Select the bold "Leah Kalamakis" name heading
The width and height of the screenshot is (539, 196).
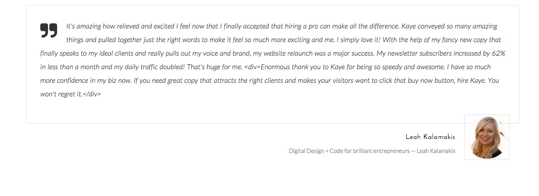430,137
